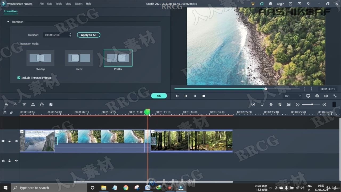This screenshot has height=192, width=341.
Task: Toggle the audio track 1 lock
Action: coord(10,161)
